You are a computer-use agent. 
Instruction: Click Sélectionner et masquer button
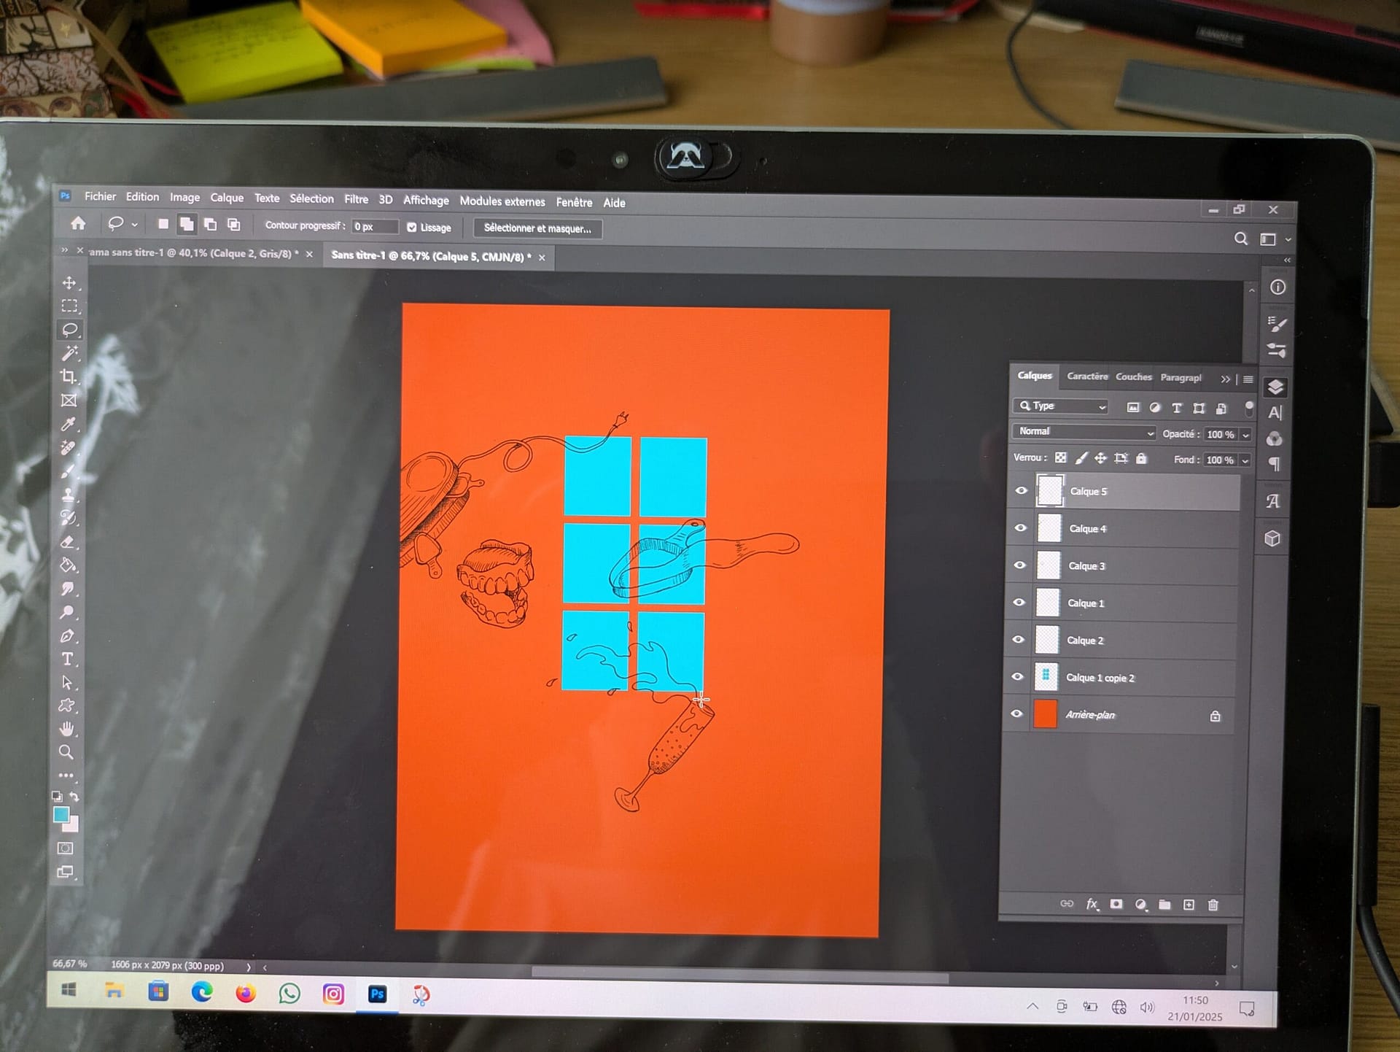[x=537, y=228]
